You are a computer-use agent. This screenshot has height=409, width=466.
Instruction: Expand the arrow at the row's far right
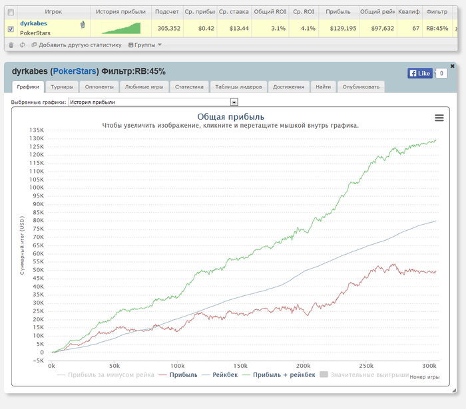pyautogui.click(x=456, y=29)
